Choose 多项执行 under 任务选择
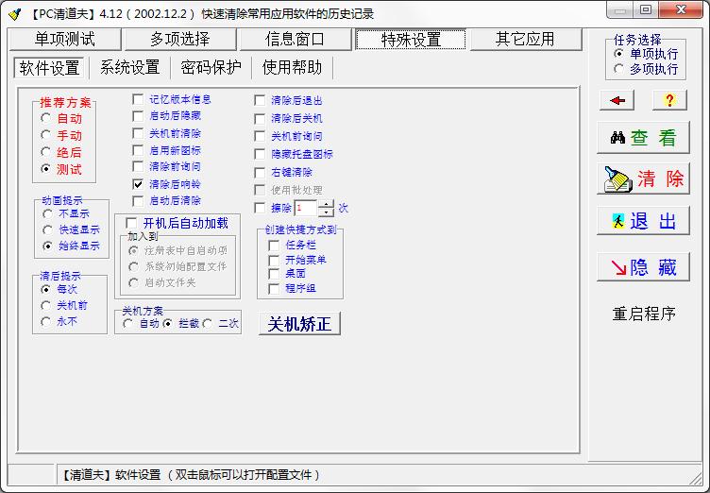 coord(619,69)
